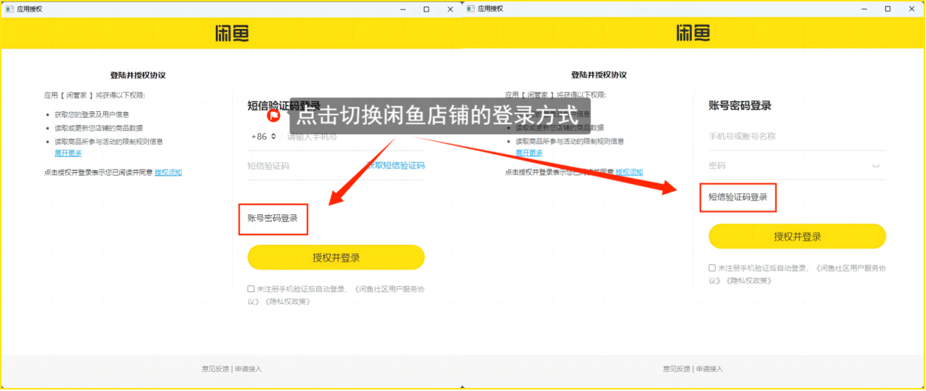Viewport: 926px width, 391px height.
Task: Tick the agreement checkbox in the SMS login form
Action: (x=251, y=289)
